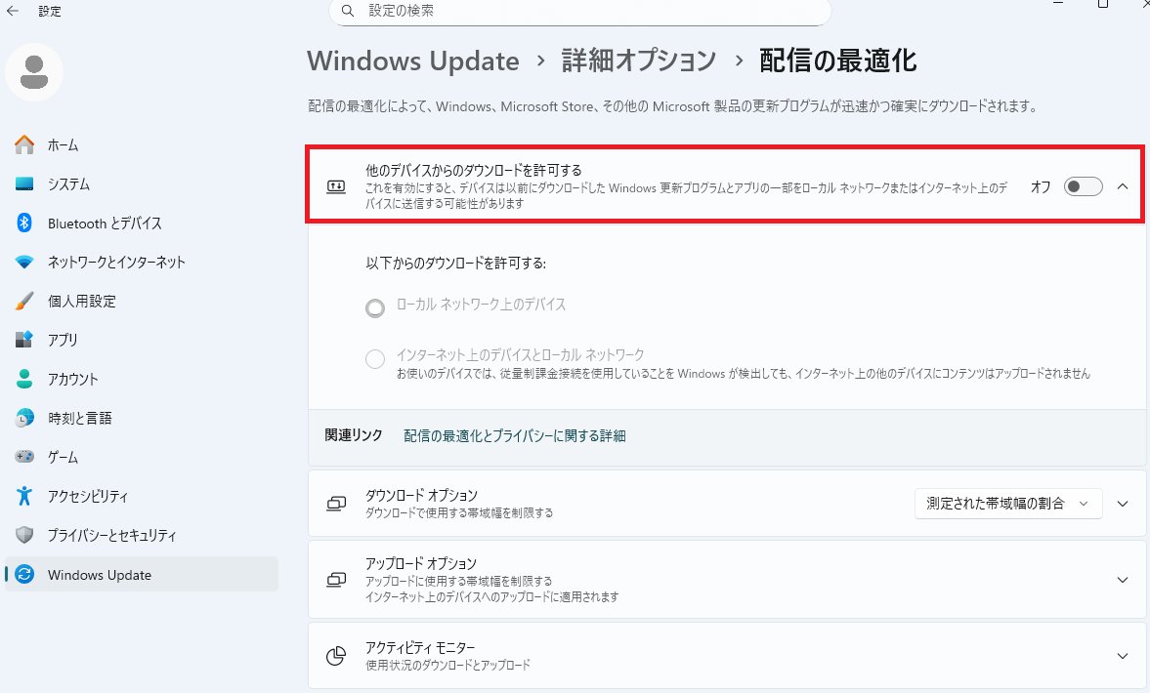This screenshot has height=693, width=1150.
Task: Open ホーム in the sidebar
Action: pyautogui.click(x=142, y=145)
